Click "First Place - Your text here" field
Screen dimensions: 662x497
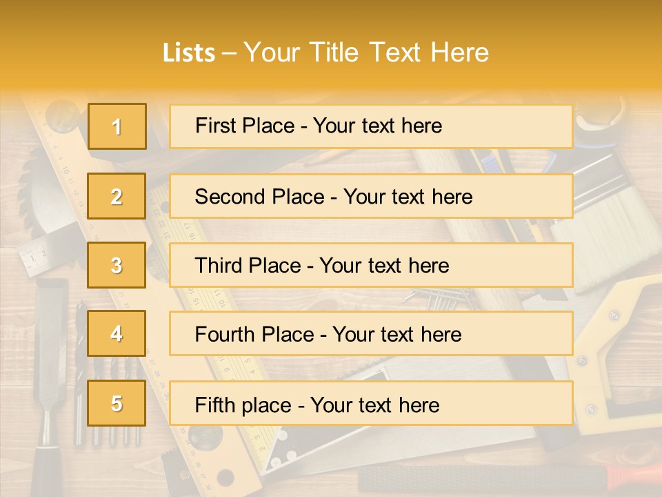pyautogui.click(x=371, y=126)
